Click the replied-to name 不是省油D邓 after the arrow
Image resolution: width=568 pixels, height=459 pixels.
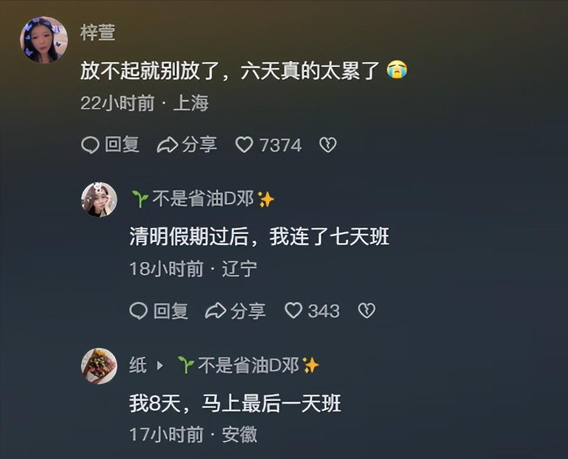(248, 365)
